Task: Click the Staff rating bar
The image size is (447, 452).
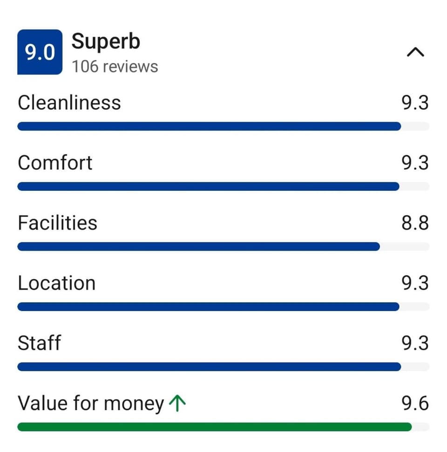Action: pos(223,367)
